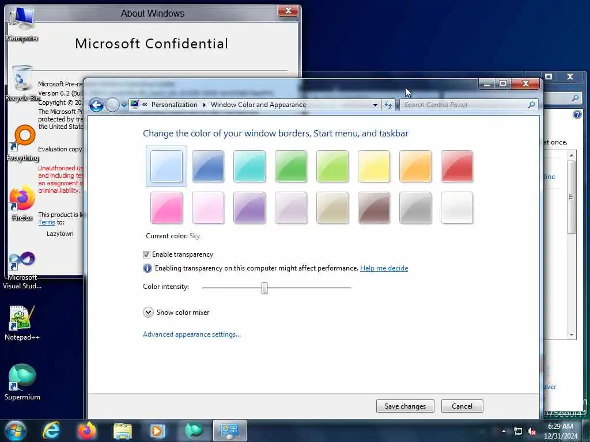Select the brown Chocolate color swatch
Image resolution: width=590 pixels, height=442 pixels.
tap(373, 208)
